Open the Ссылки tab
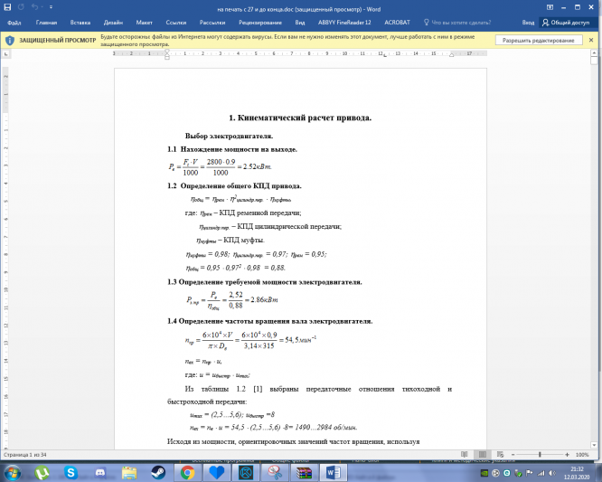Image resolution: width=602 pixels, height=482 pixels. point(176,23)
